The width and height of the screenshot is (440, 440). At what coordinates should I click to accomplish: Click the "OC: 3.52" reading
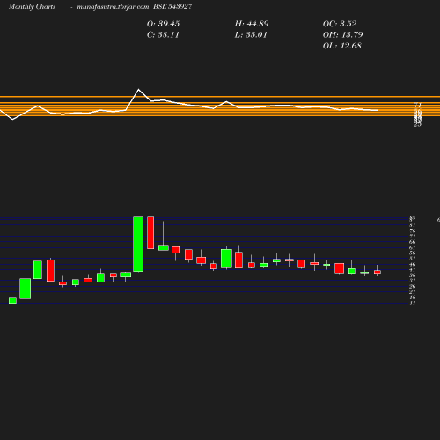[340, 24]
